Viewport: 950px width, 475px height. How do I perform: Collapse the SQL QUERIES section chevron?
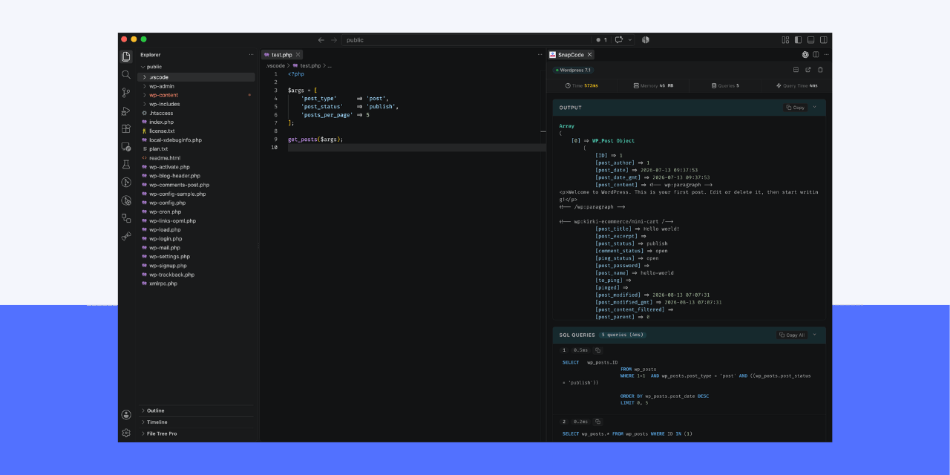(x=814, y=335)
